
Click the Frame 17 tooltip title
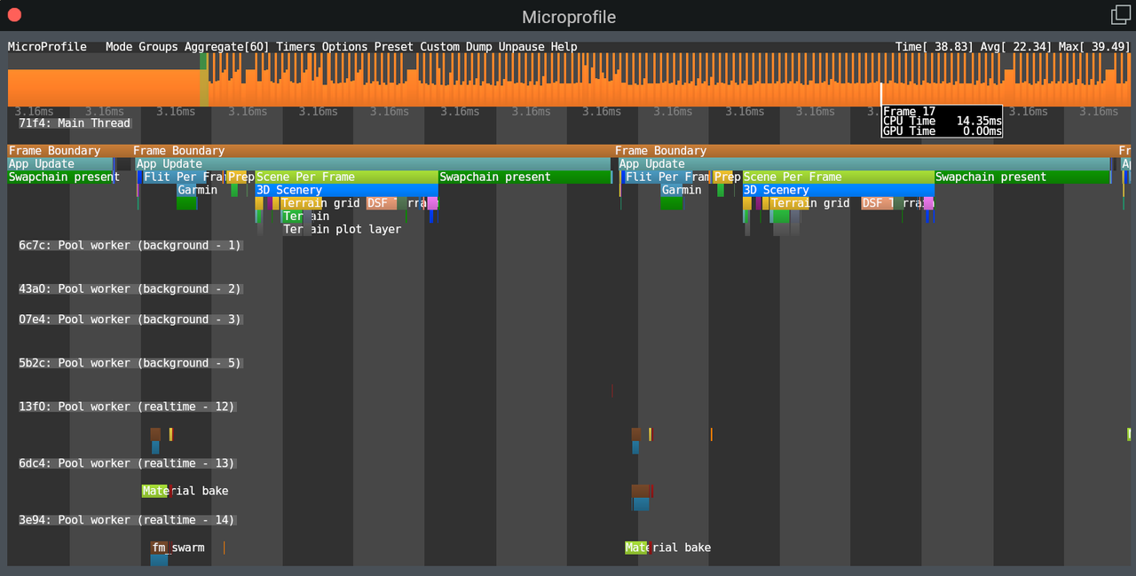point(909,112)
